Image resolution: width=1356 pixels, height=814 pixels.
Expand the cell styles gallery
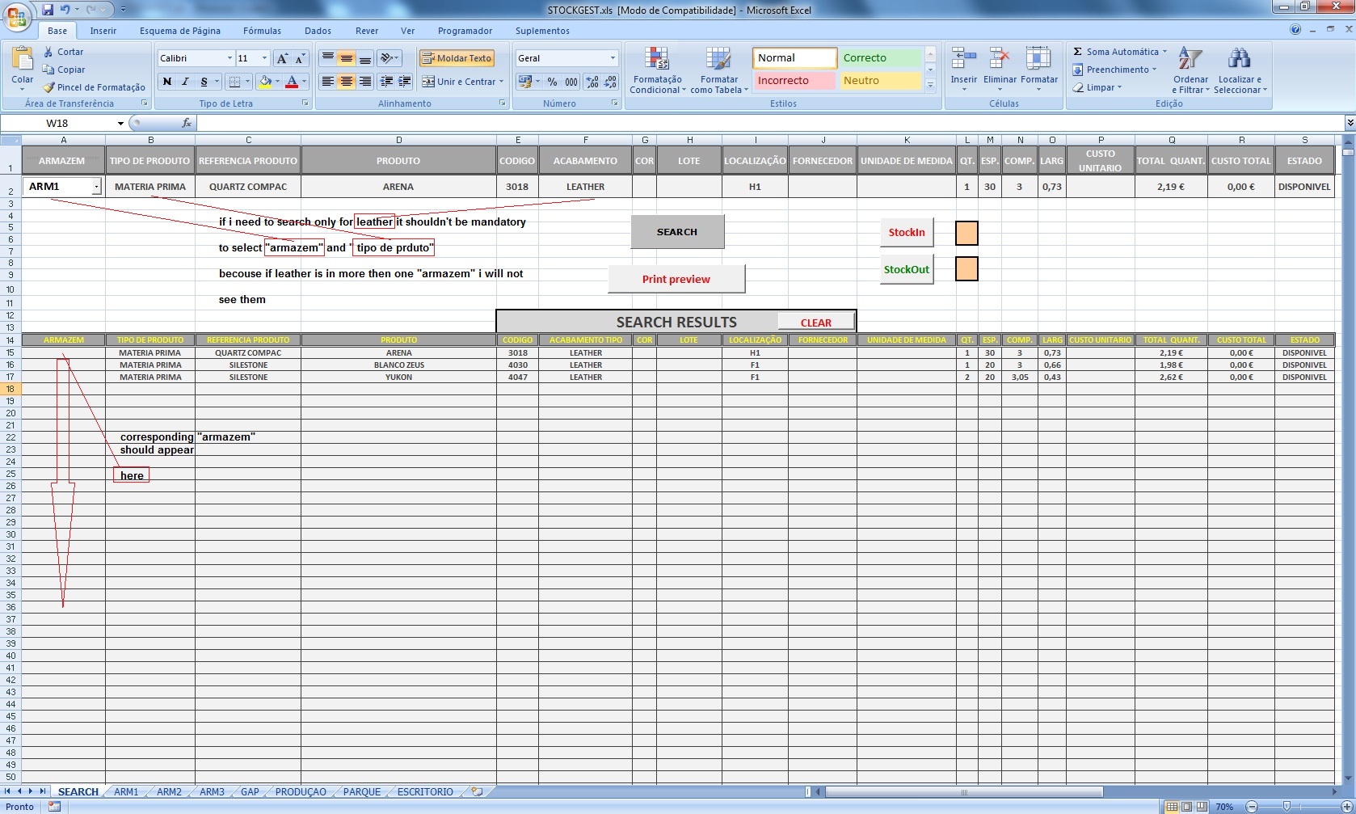tap(930, 85)
